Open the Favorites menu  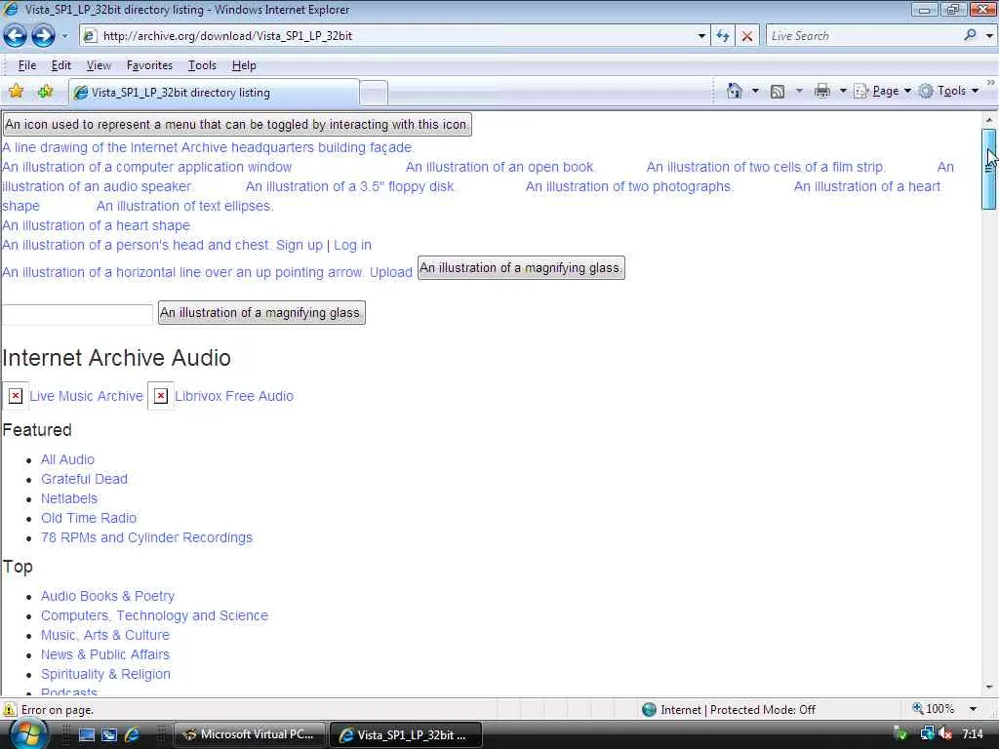click(x=149, y=65)
